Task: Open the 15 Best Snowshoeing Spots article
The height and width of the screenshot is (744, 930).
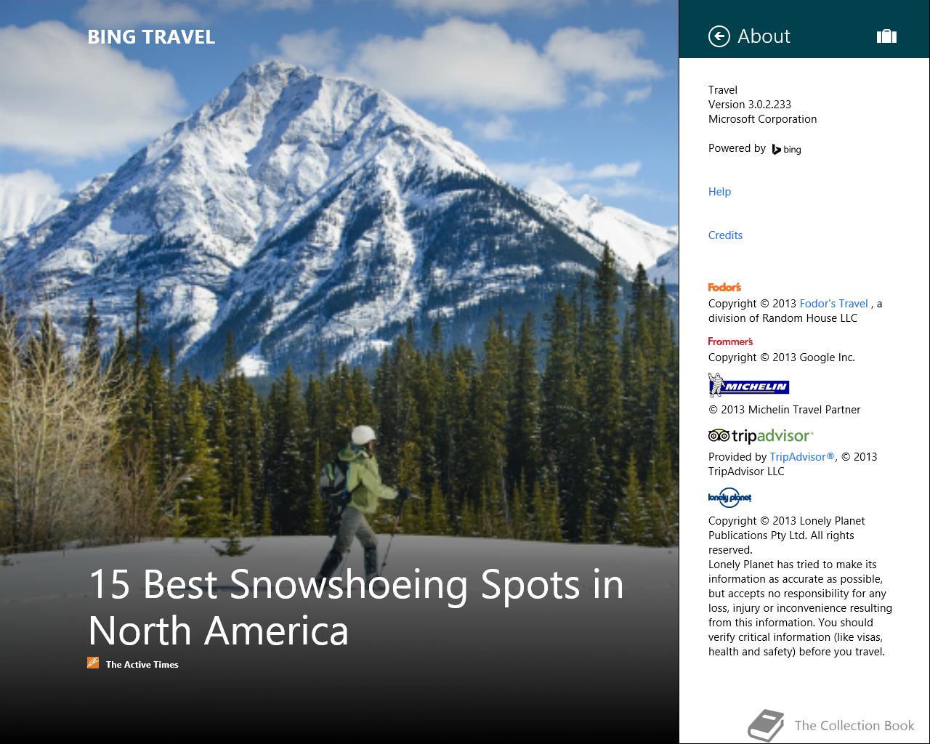Action: pos(356,607)
